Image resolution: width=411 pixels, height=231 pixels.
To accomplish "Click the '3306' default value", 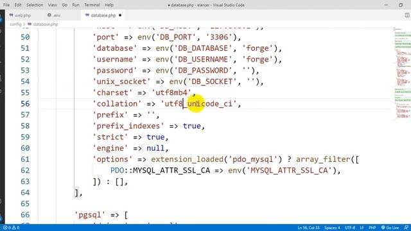I will click(219, 37).
